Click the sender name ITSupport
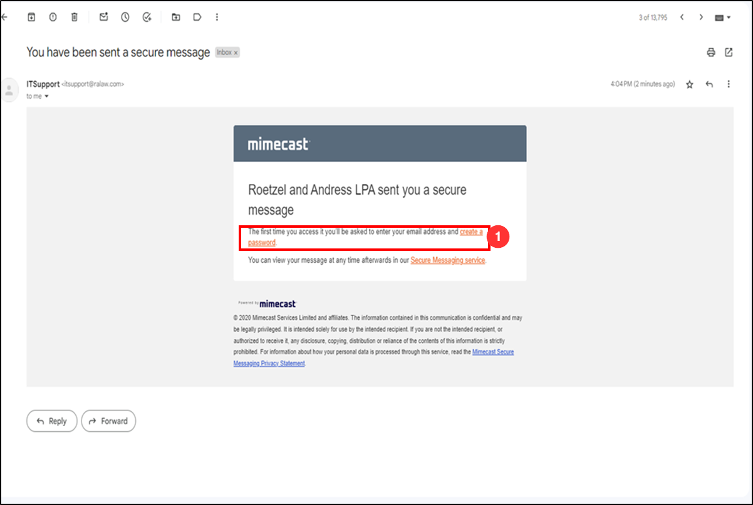This screenshot has height=505, width=753. tap(43, 84)
